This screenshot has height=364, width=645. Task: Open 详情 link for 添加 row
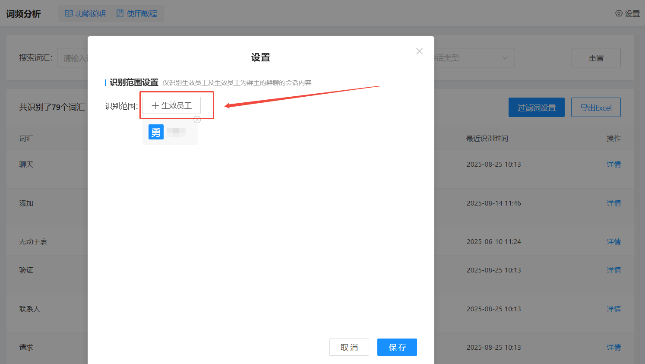pyautogui.click(x=613, y=203)
